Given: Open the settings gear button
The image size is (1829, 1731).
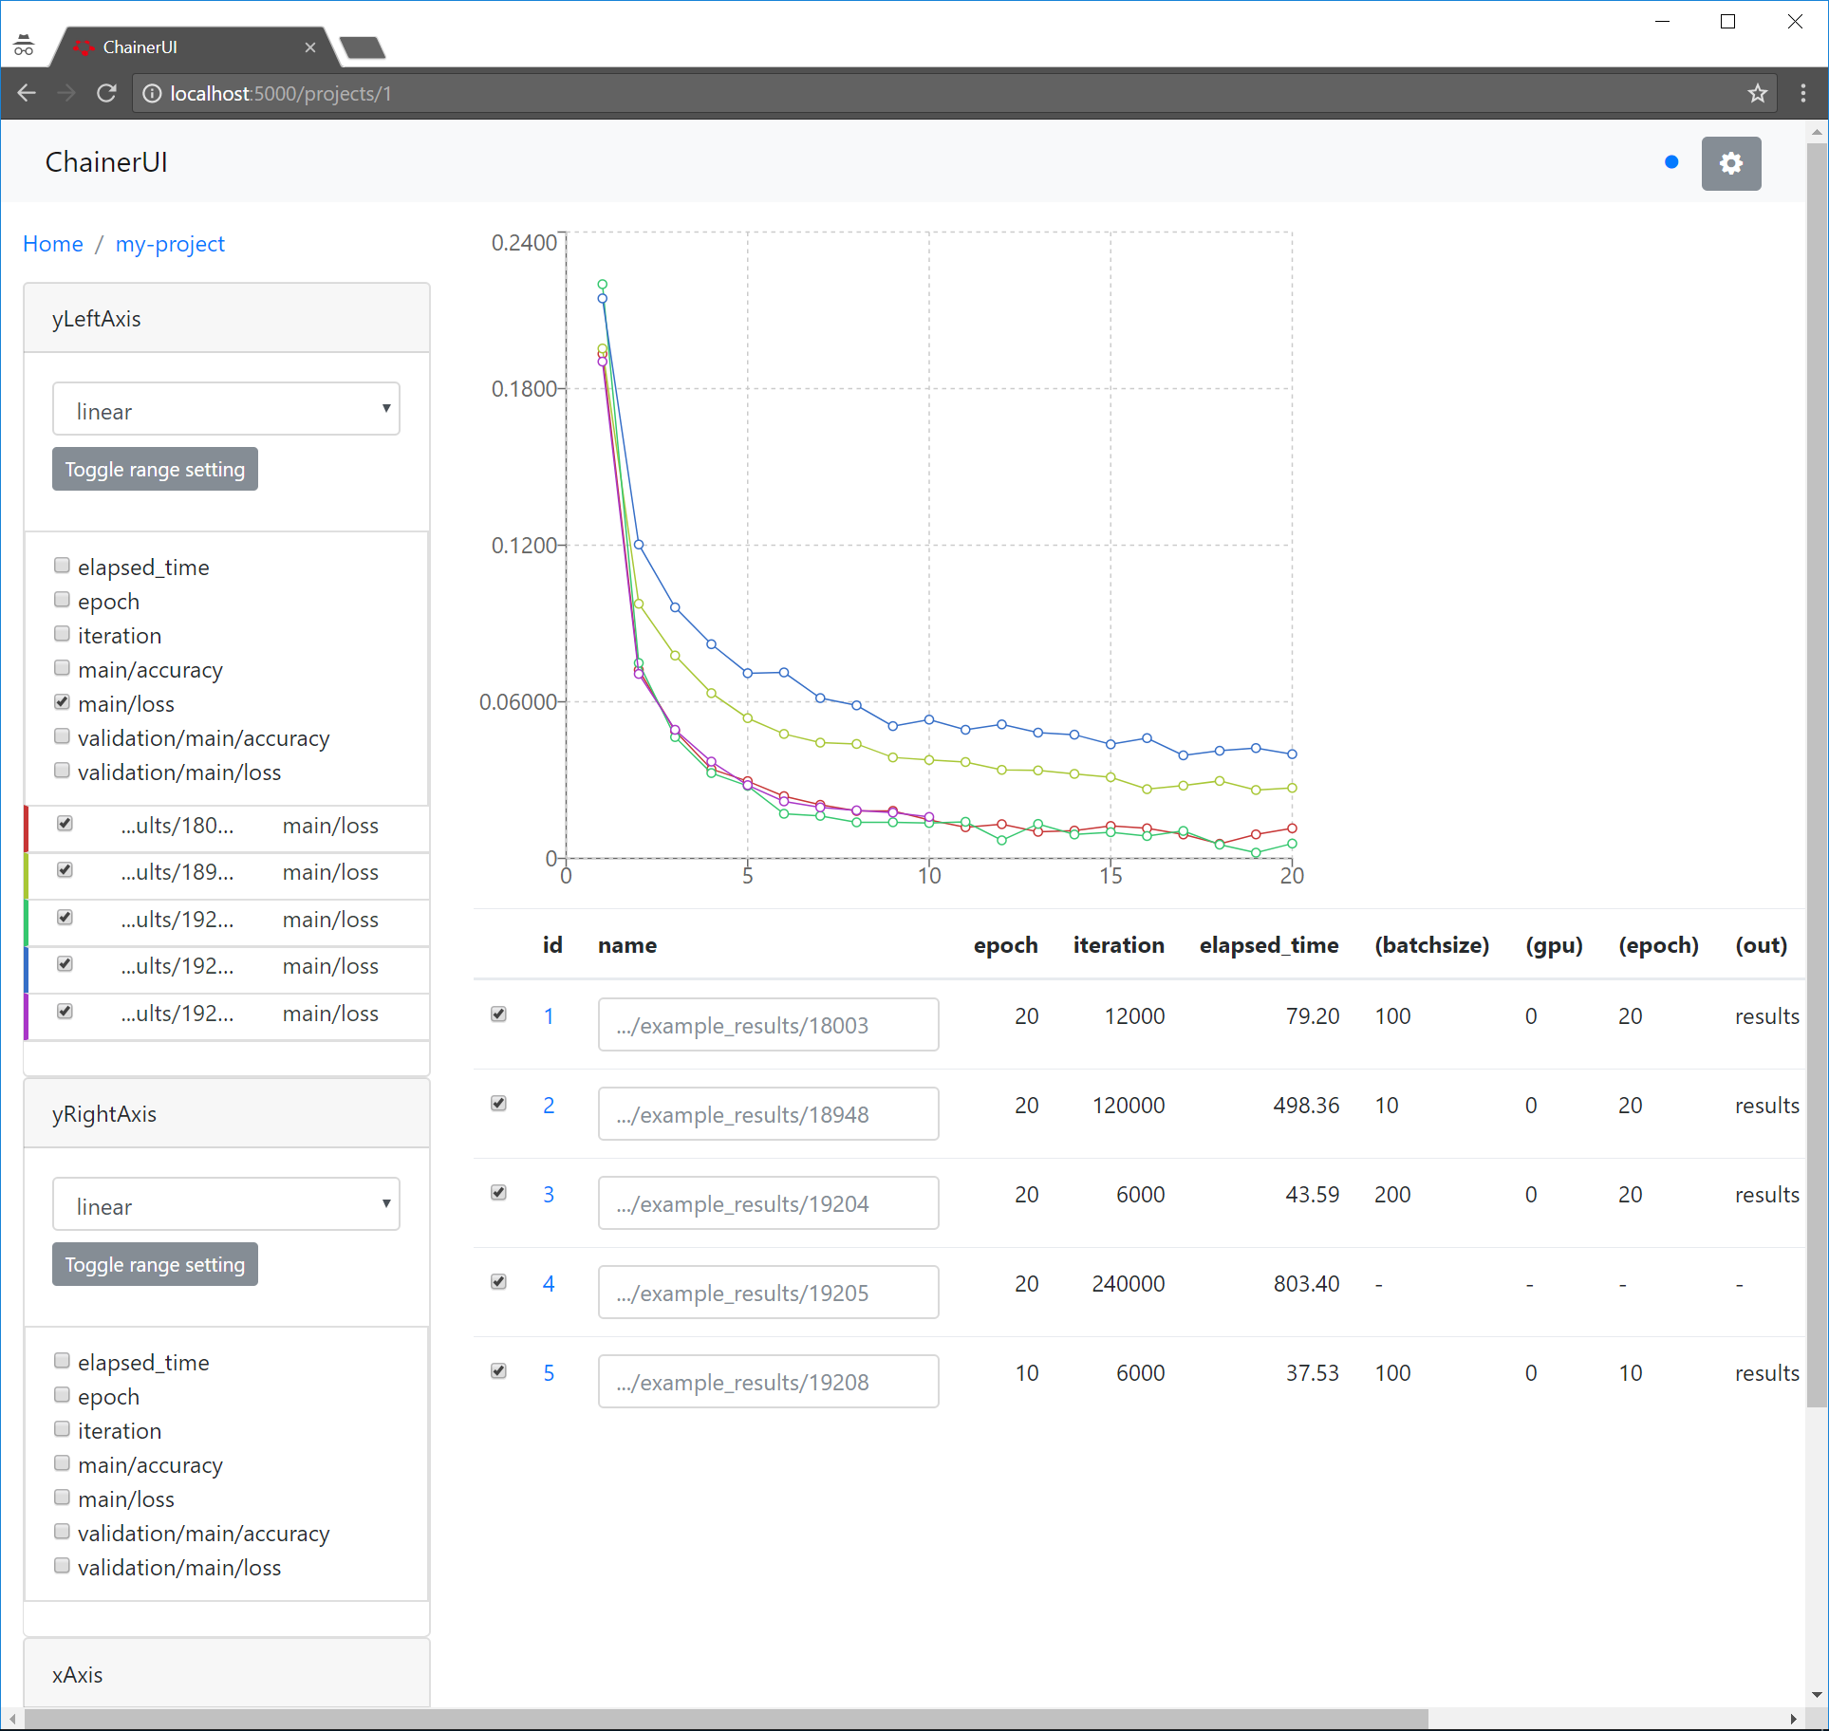Looking at the screenshot, I should (x=1730, y=163).
